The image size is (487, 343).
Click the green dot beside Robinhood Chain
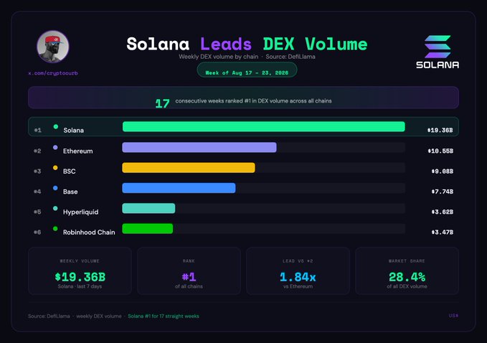55,229
